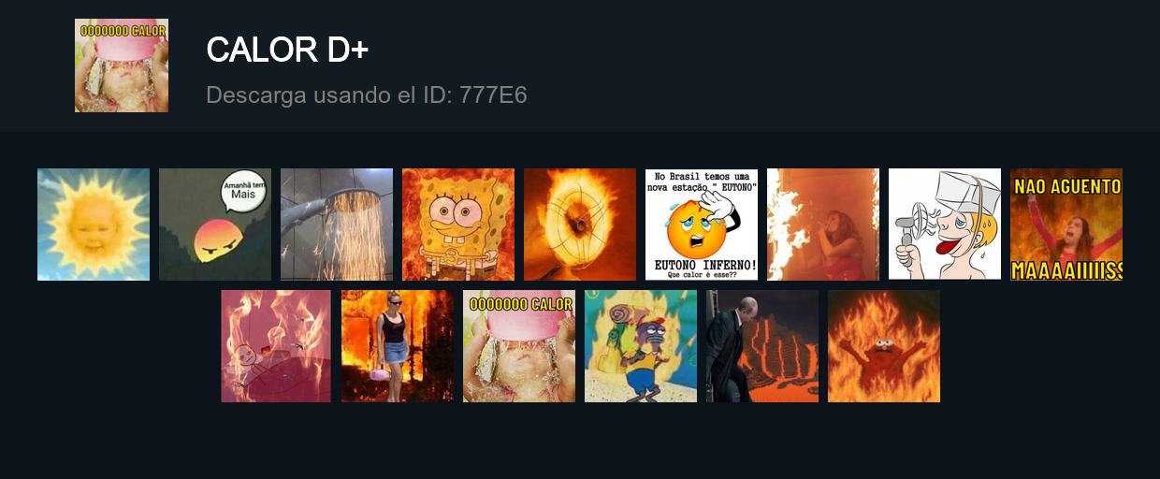This screenshot has height=479, width=1160.
Task: Open the stick figure relaxing in fire sticker
Action: (x=276, y=346)
